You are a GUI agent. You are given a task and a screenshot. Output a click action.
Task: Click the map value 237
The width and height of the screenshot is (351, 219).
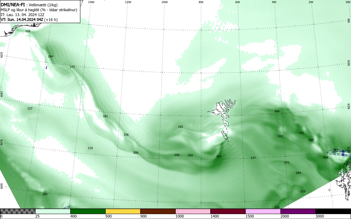253,158
